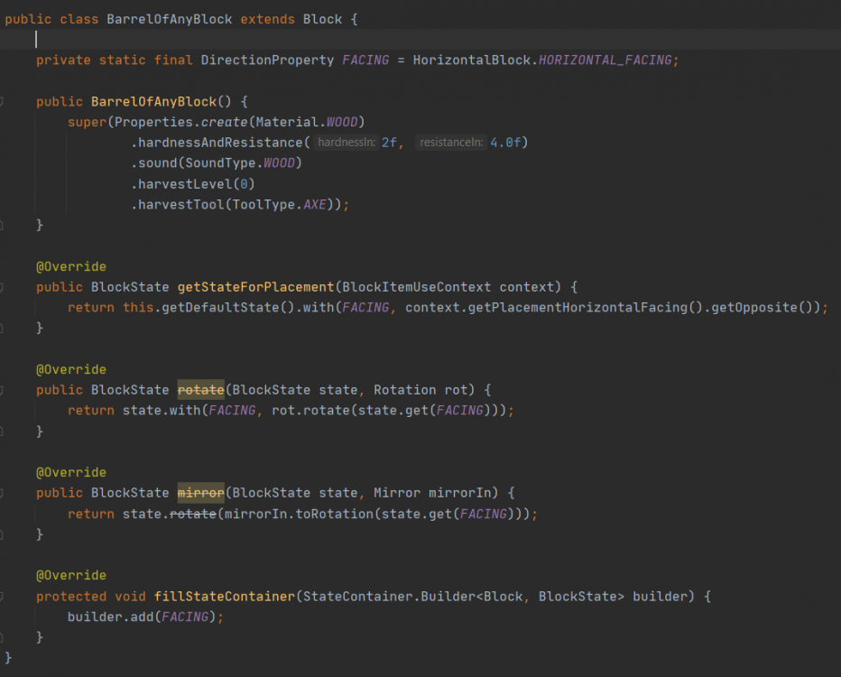This screenshot has height=677, width=841.
Task: Click @Override above getStateForPlacement
Action: click(x=71, y=266)
